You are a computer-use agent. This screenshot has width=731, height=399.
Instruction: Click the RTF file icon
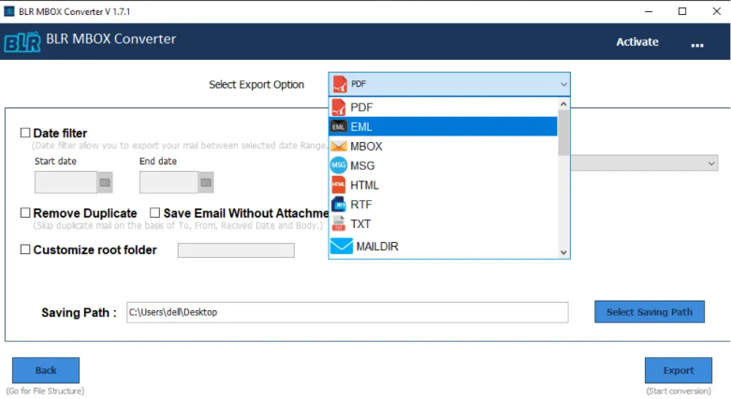click(x=339, y=205)
